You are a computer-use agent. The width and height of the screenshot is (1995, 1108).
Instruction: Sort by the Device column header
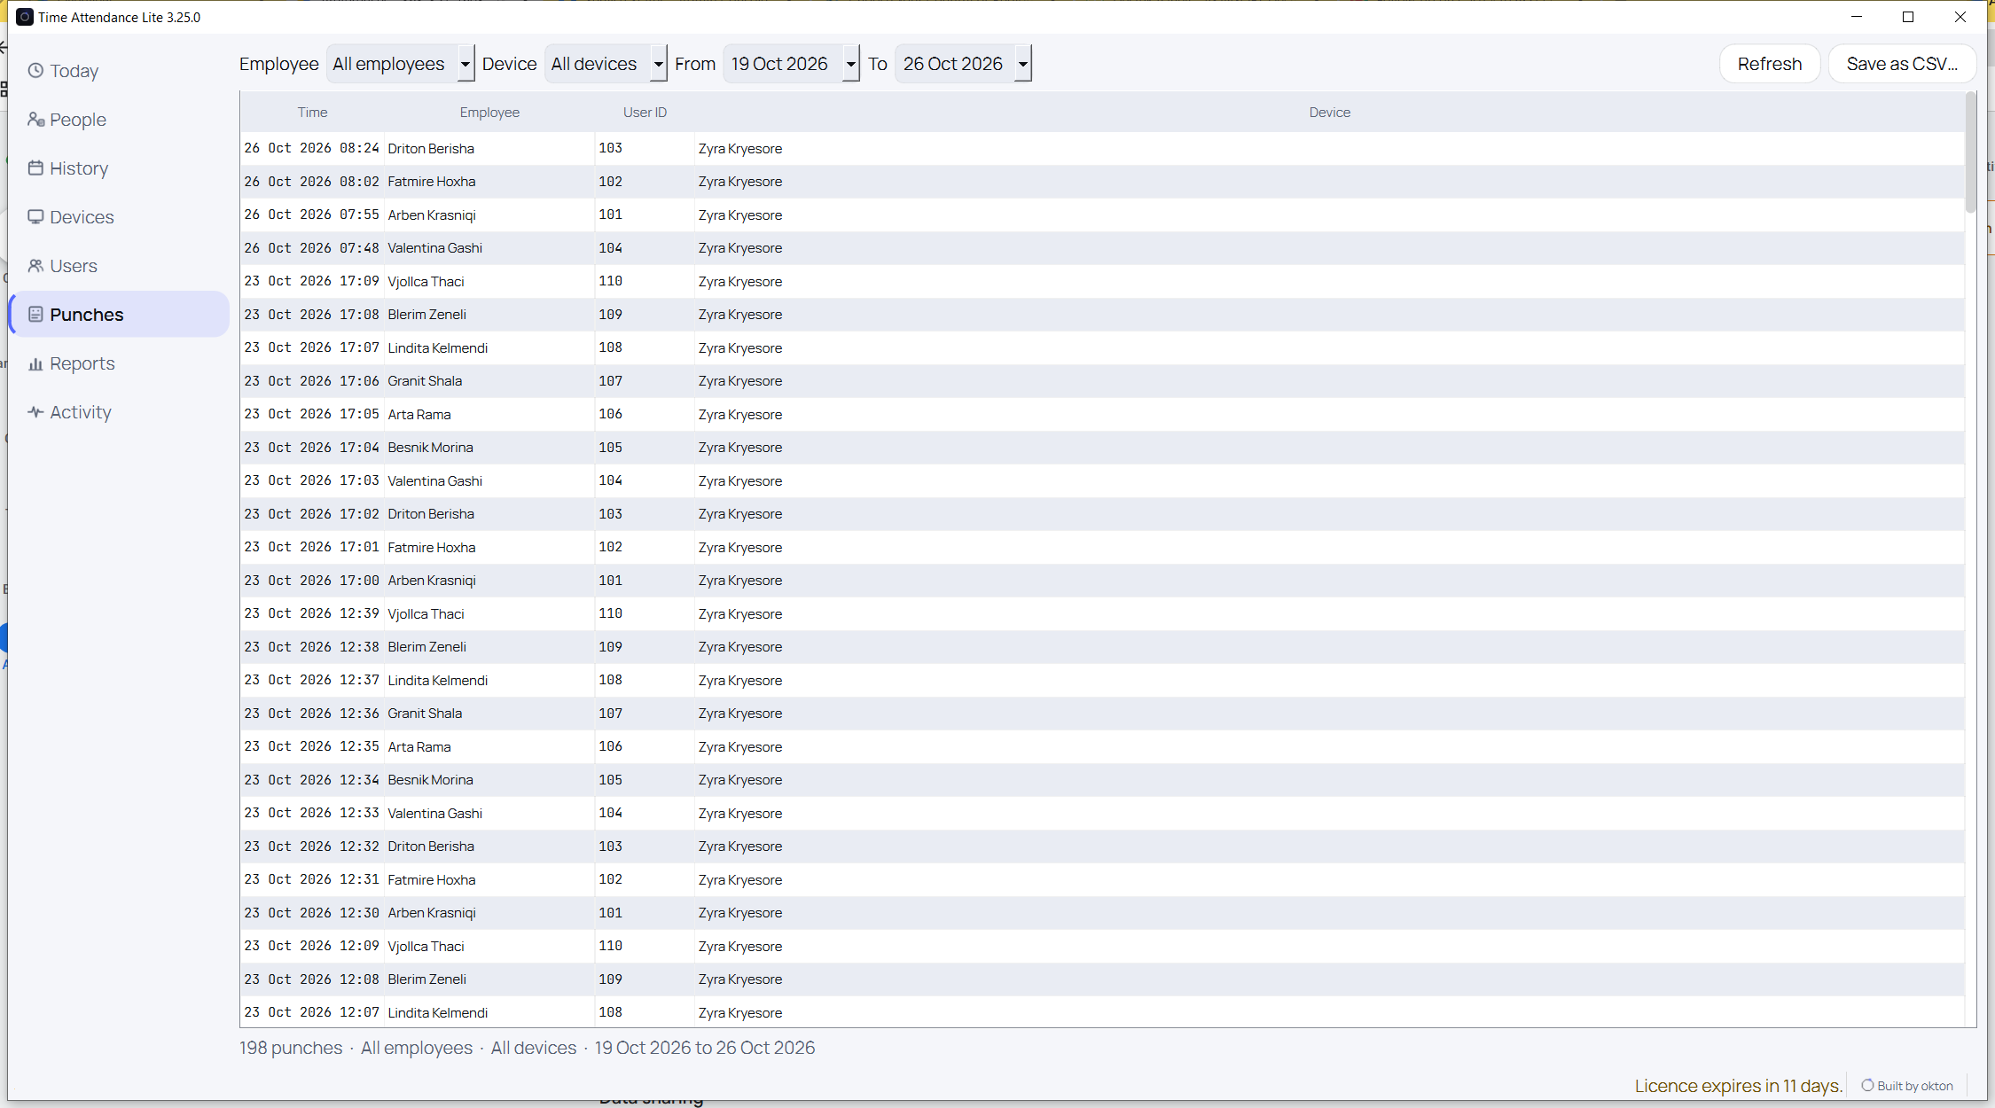coord(1329,113)
